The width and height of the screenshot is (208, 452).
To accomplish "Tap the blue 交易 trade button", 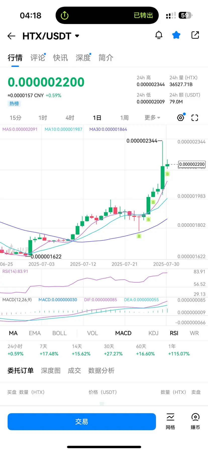I will click(x=82, y=422).
